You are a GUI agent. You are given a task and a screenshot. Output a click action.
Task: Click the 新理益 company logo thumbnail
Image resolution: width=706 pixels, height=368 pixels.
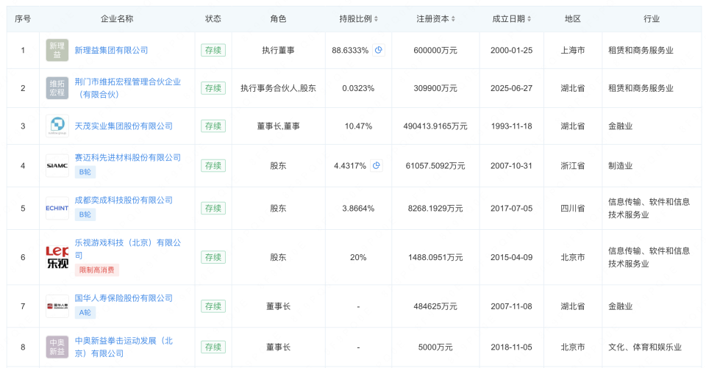click(x=57, y=51)
